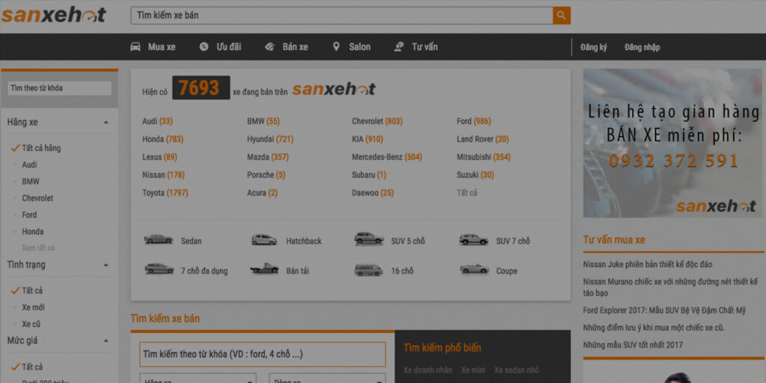Click the car icon beside Mua xe
Screen dimensions: 766x383
coord(135,47)
